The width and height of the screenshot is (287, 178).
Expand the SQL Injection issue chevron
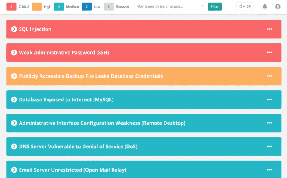14,29
